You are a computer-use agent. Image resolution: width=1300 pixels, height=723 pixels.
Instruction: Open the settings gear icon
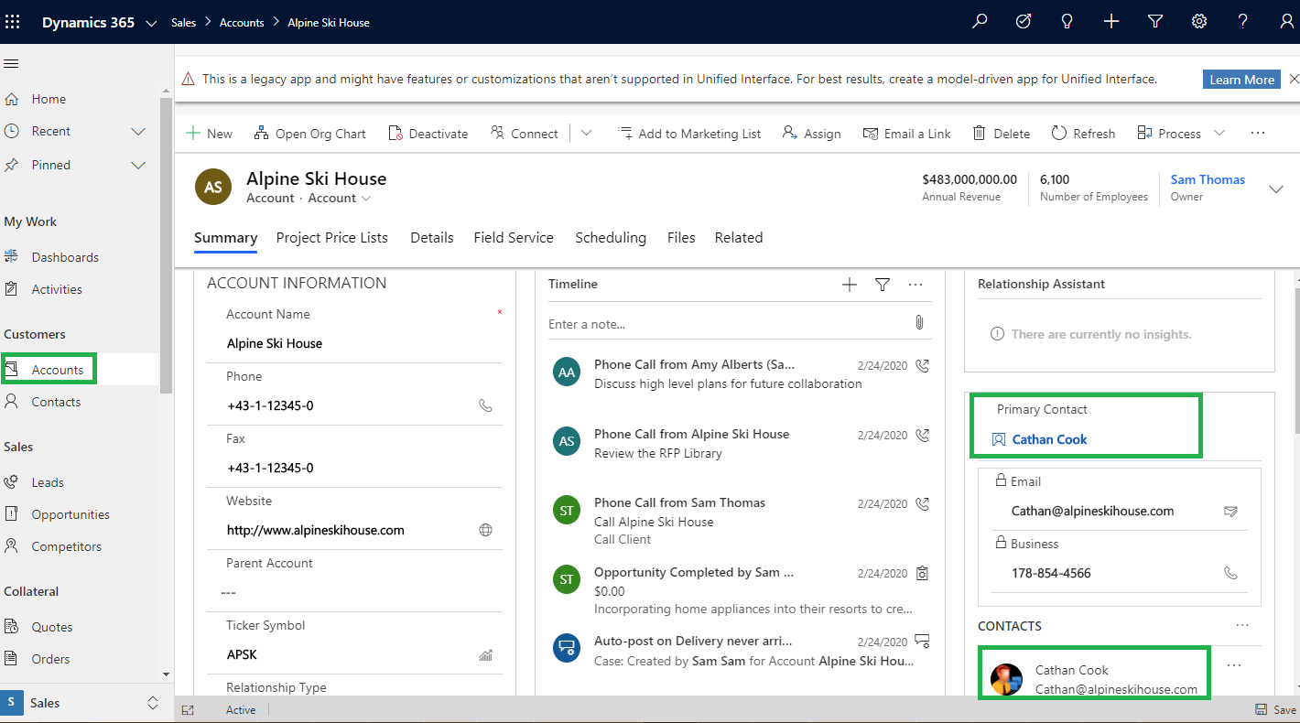point(1199,22)
